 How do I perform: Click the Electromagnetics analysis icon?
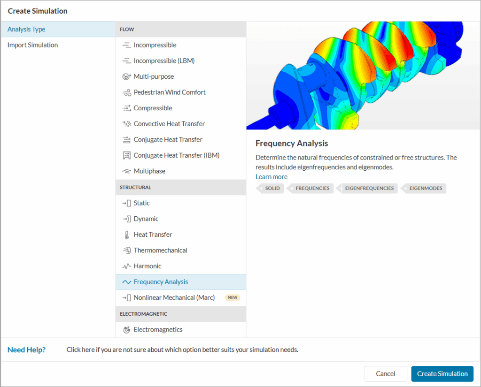[x=127, y=329]
